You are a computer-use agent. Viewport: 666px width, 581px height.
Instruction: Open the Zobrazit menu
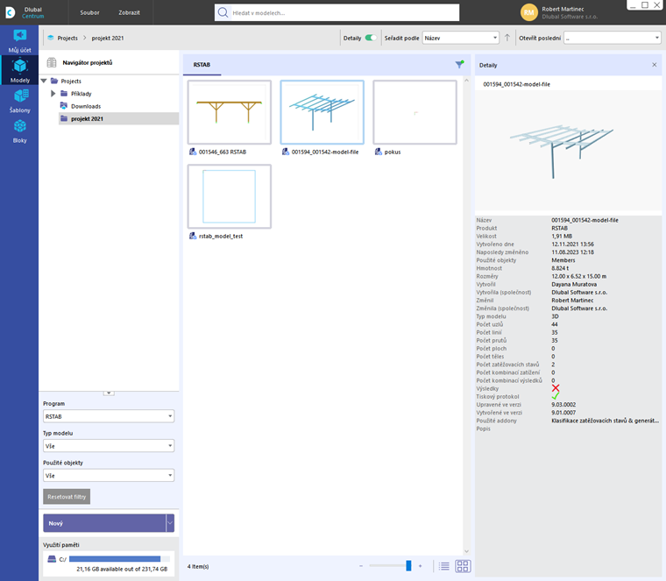(x=129, y=13)
